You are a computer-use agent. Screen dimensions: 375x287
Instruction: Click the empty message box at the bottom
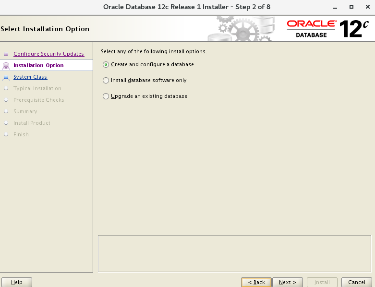234,253
